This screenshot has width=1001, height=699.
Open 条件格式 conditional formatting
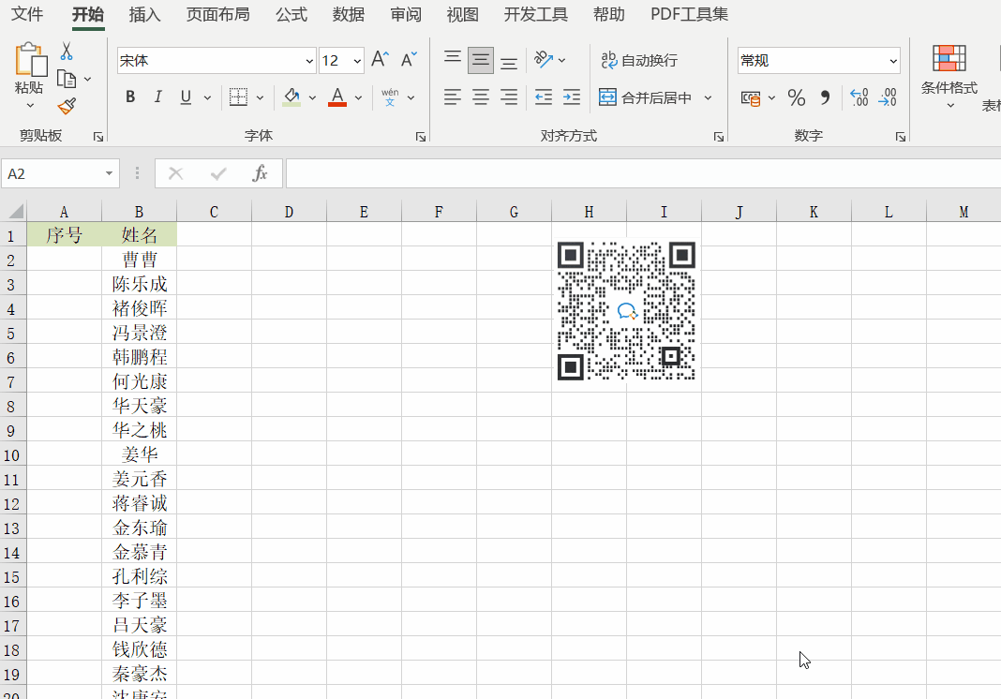(949, 77)
